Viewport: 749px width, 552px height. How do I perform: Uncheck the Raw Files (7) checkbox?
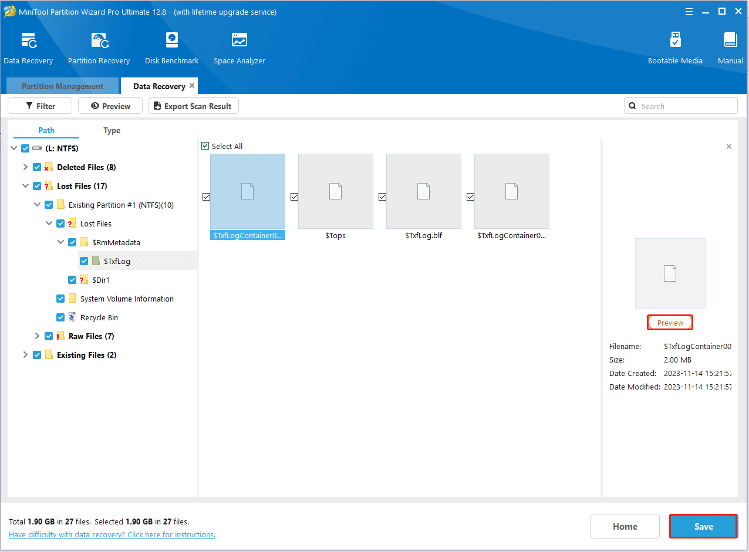[49, 336]
